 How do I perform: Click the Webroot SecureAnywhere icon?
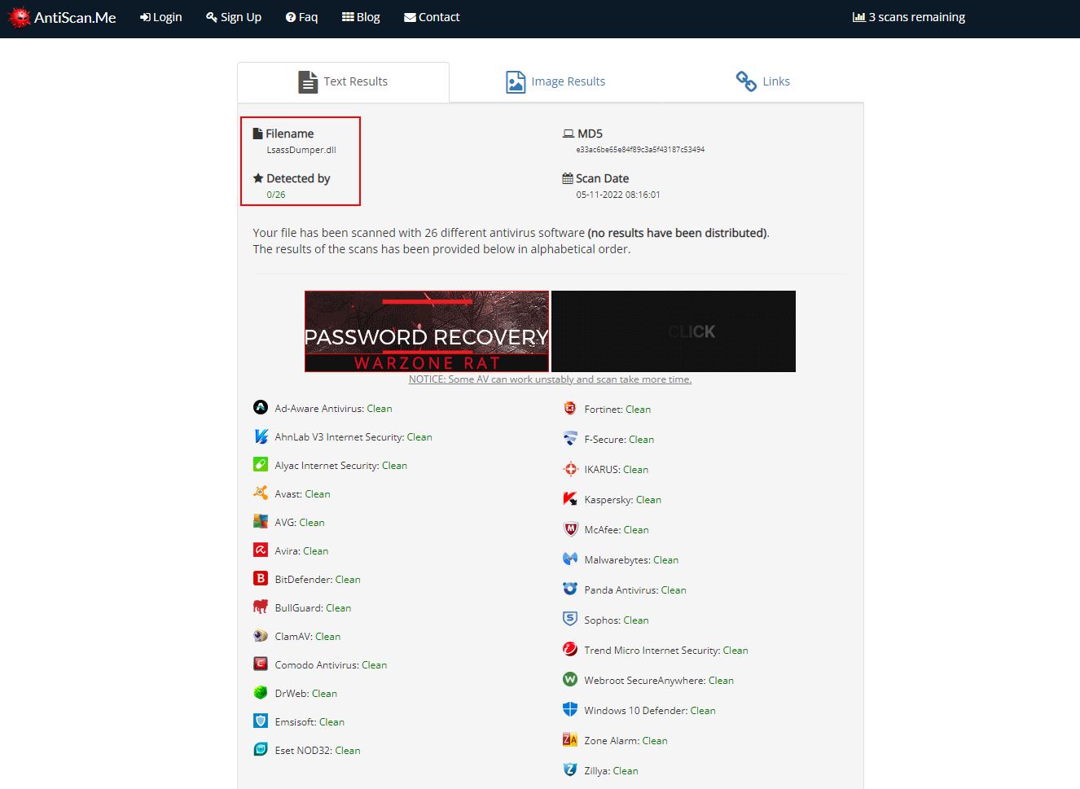click(570, 679)
